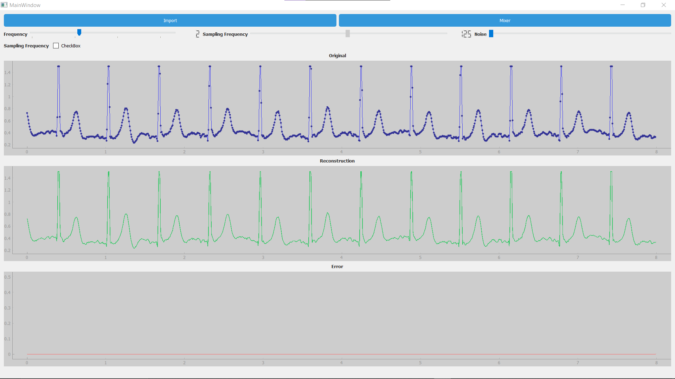
Task: Click the Noise label text
Action: tap(480, 34)
